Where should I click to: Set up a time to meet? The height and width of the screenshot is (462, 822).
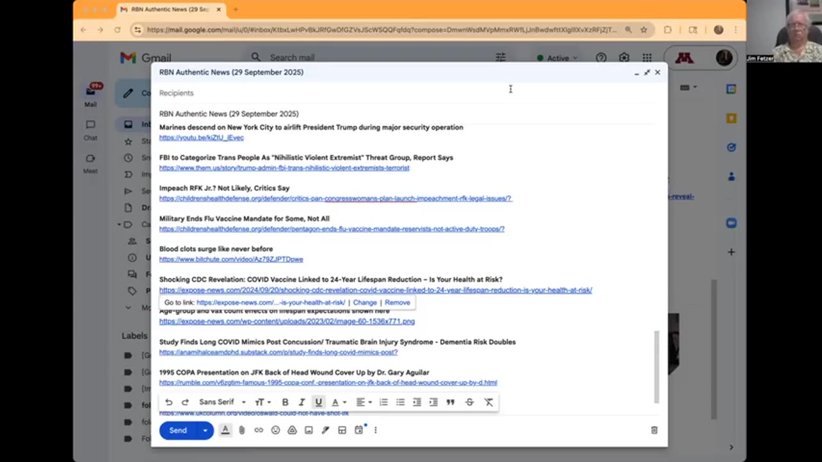[359, 430]
